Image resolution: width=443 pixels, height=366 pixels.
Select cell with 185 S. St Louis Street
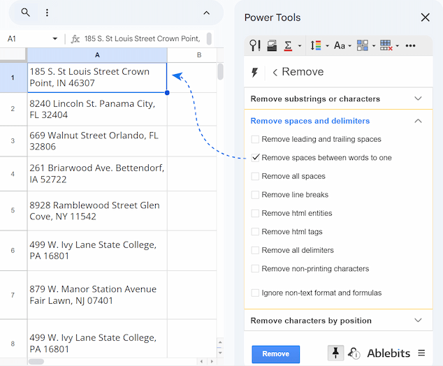[97, 78]
